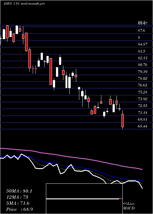The image size is (153, 214).
Task: Select the 87.6 price axis label
Action: [x=141, y=31]
